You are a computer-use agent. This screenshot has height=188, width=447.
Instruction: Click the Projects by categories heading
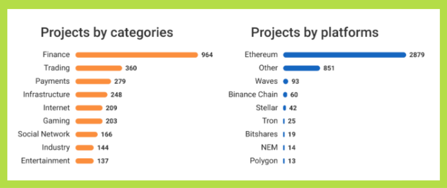click(x=107, y=32)
